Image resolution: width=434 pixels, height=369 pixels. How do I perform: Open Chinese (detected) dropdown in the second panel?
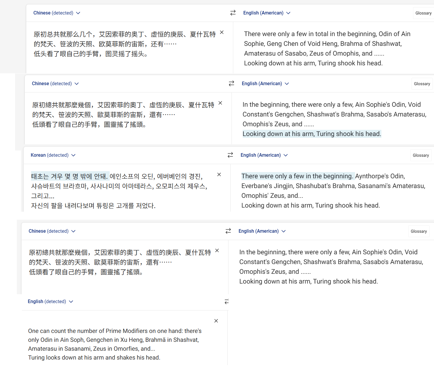[55, 84]
